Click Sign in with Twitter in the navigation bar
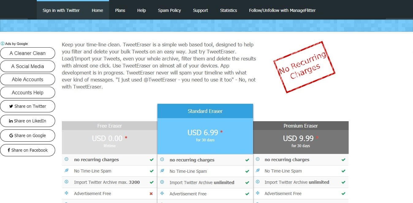 coord(61,10)
